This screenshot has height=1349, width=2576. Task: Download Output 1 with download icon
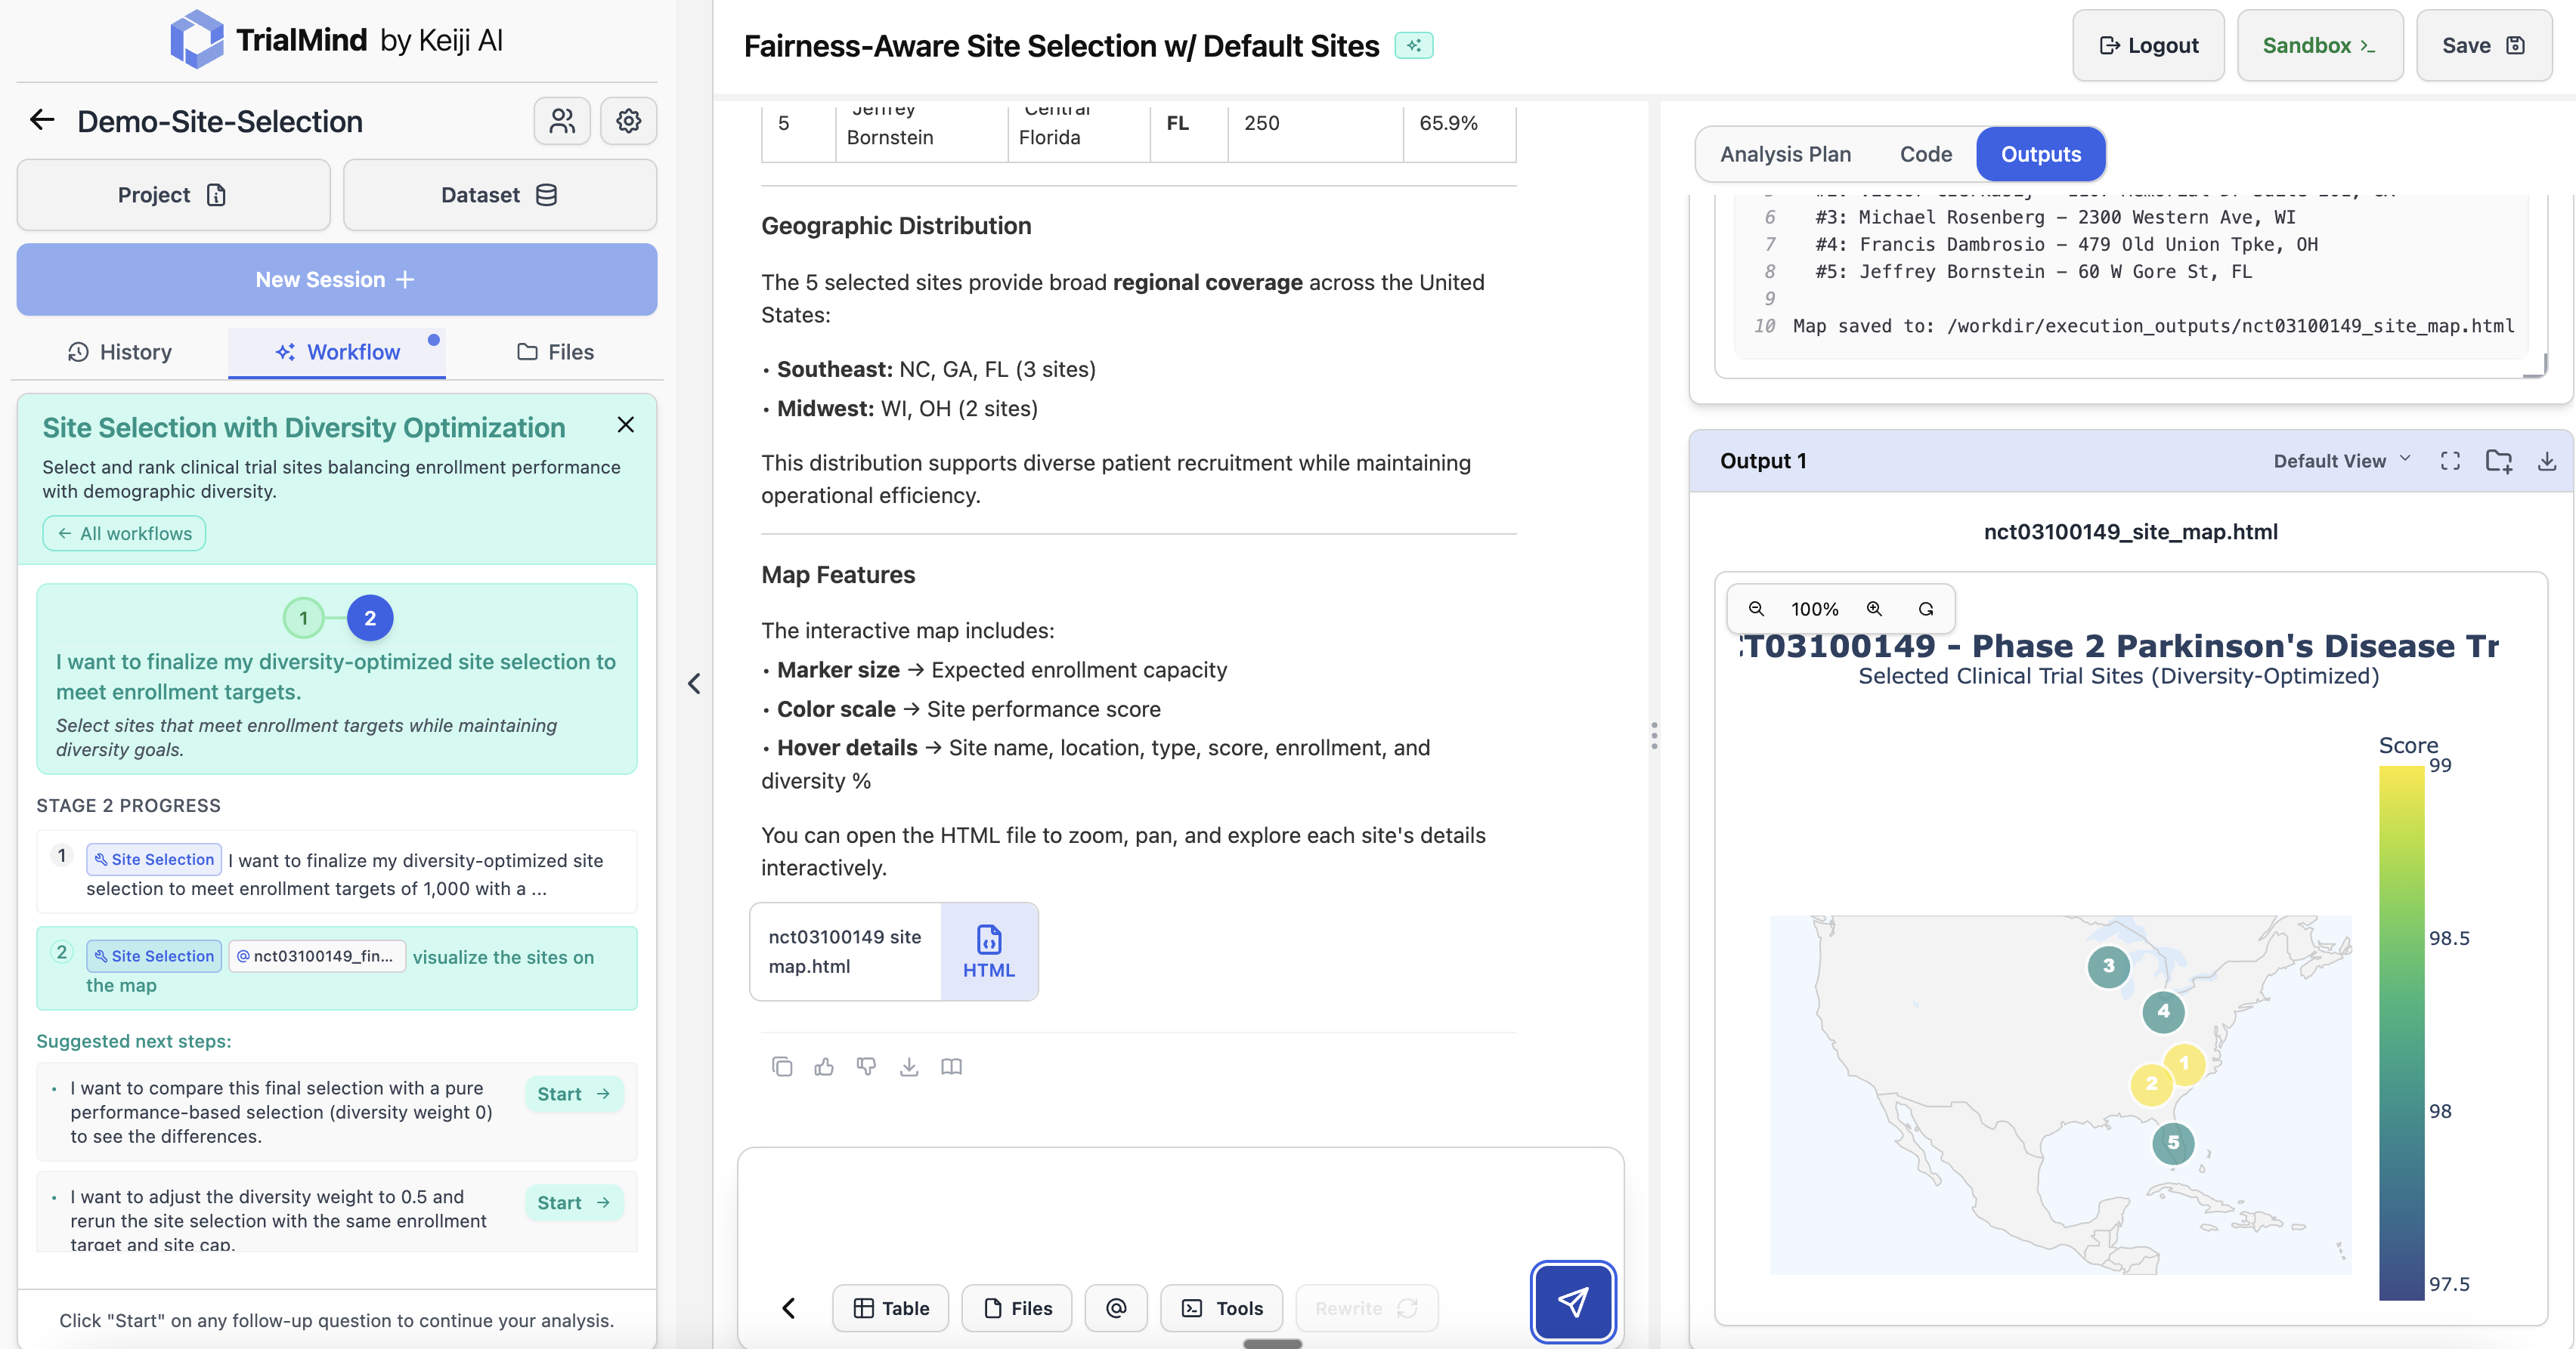pyautogui.click(x=2546, y=461)
